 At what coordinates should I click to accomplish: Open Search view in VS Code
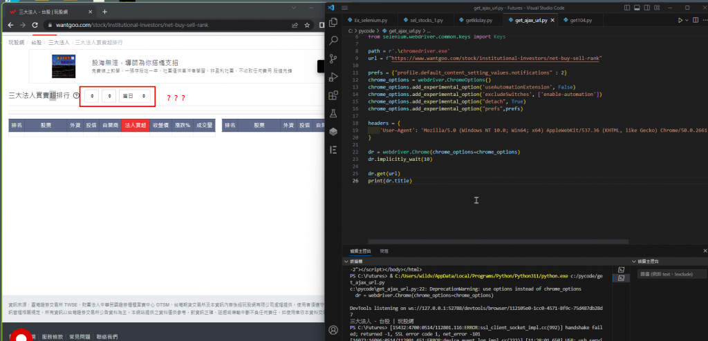[x=333, y=41]
